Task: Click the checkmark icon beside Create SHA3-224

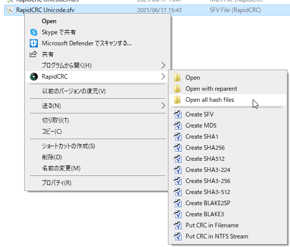Action: coord(178,170)
